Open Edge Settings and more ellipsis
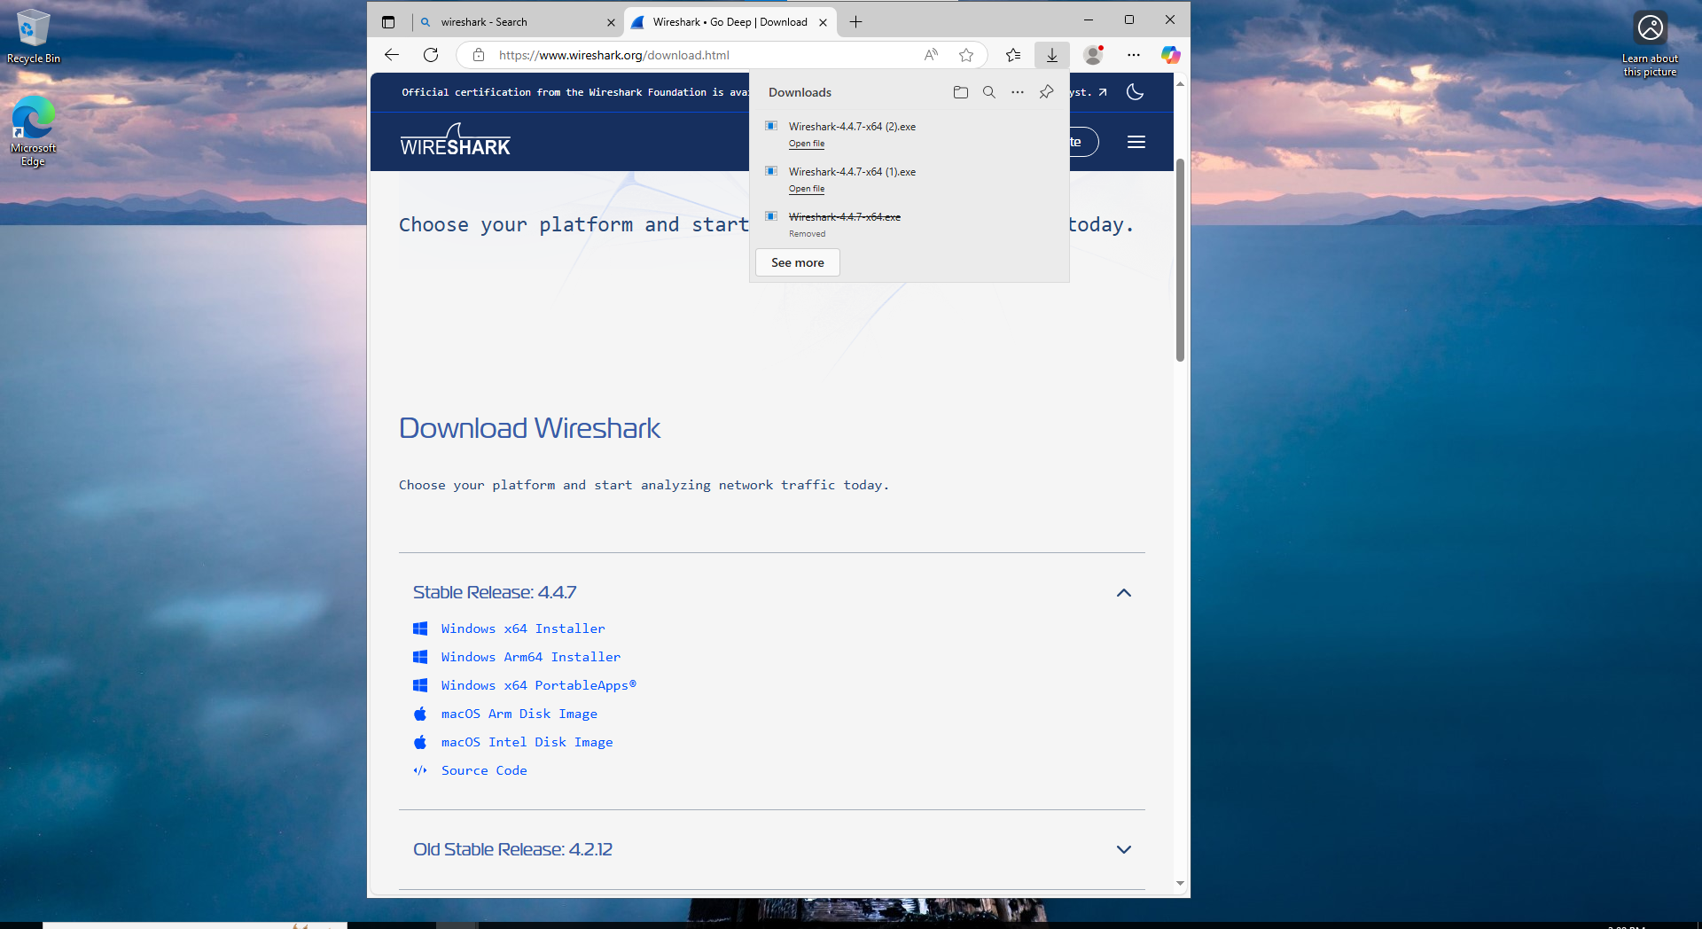 pyautogui.click(x=1134, y=55)
